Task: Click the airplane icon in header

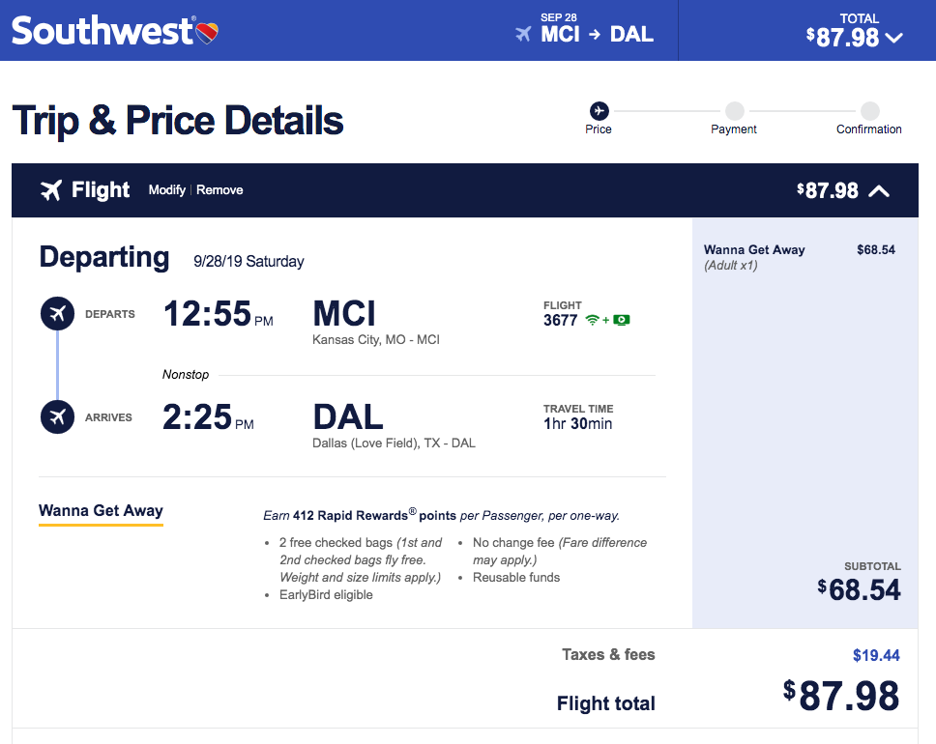Action: point(523,35)
